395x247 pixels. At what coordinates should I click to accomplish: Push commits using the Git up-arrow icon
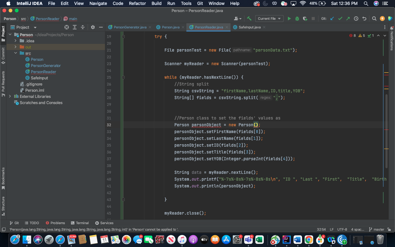347,18
